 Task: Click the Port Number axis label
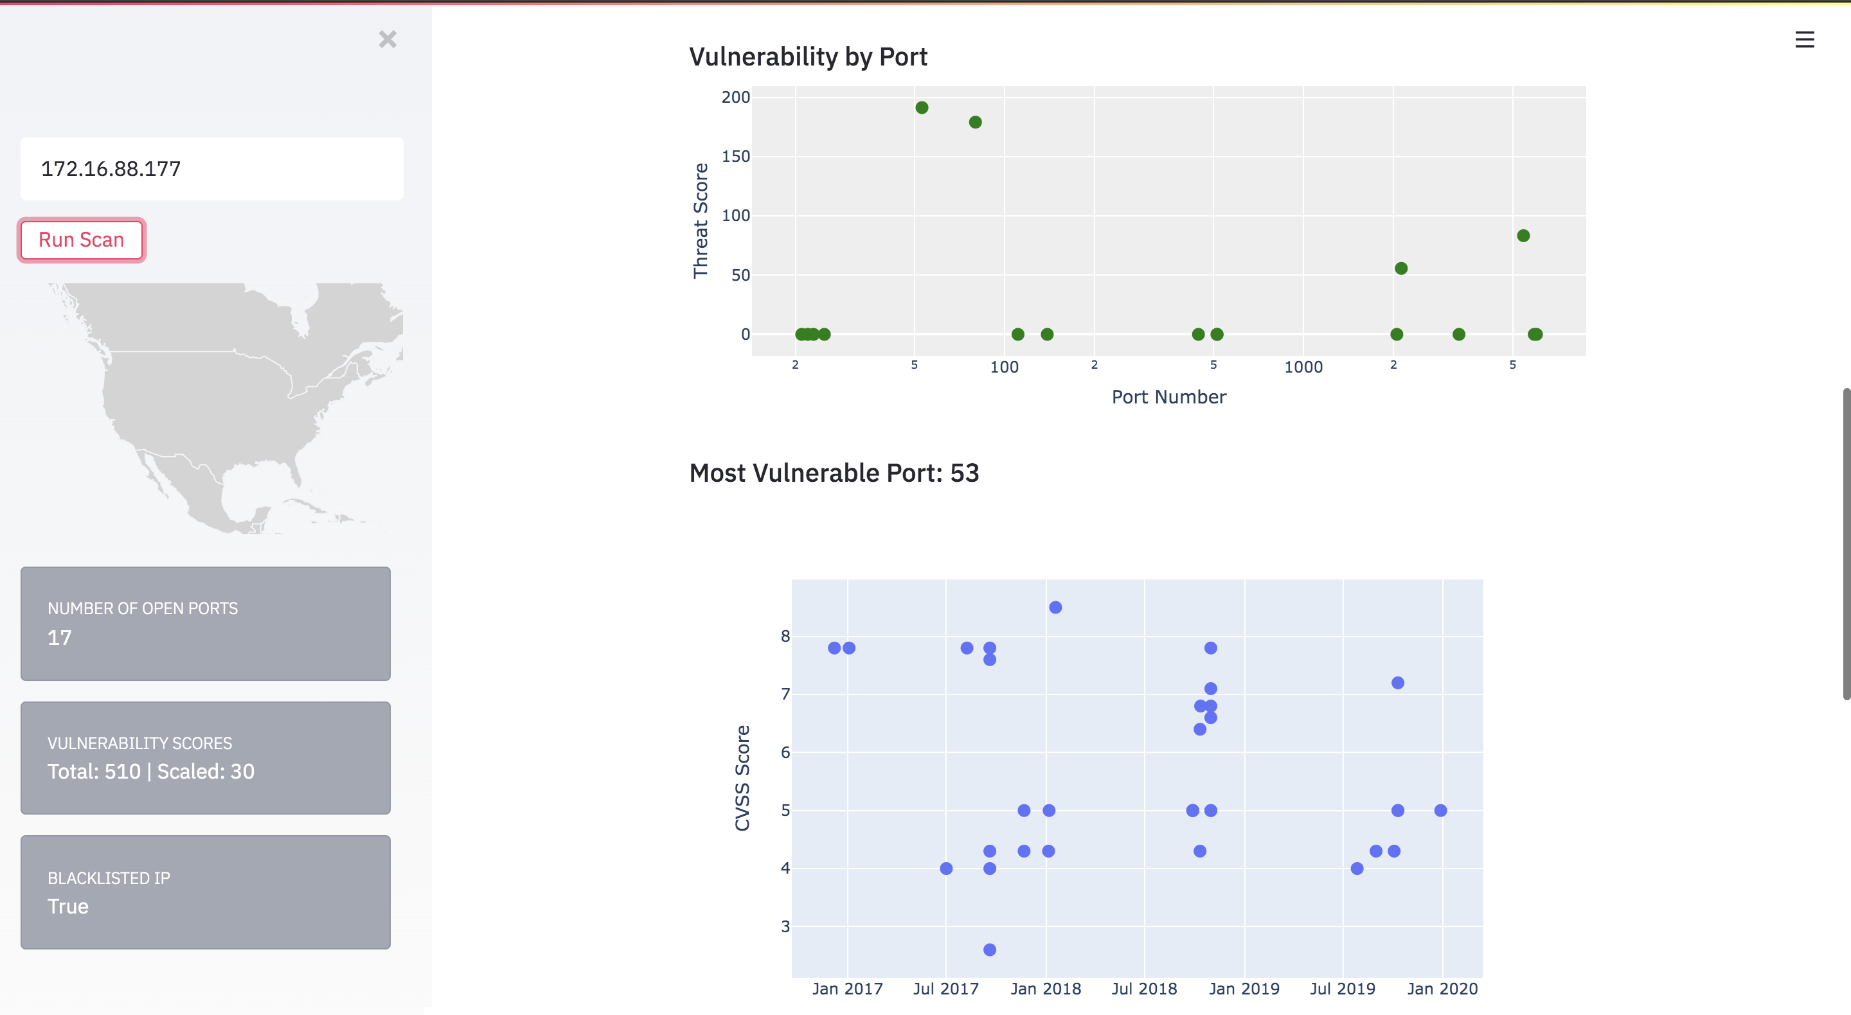point(1169,396)
